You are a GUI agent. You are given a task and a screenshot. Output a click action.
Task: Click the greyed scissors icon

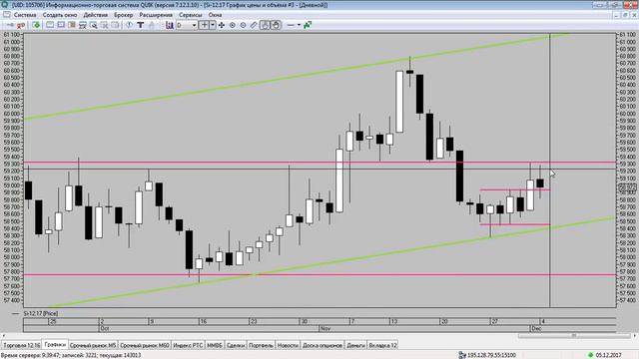pos(104,25)
